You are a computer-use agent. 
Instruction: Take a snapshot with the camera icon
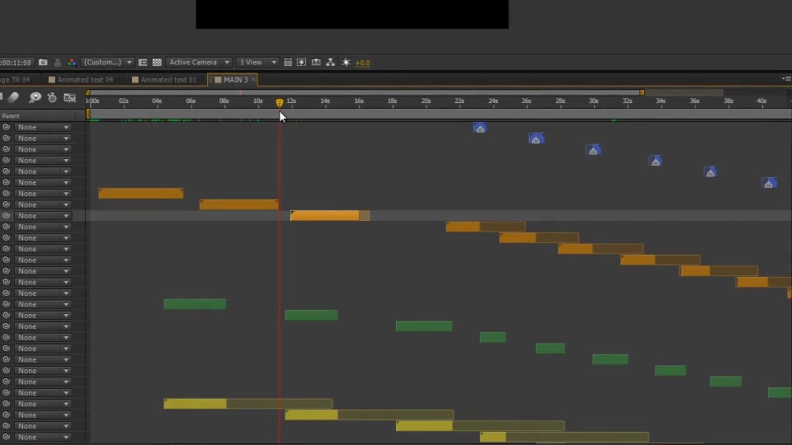click(x=43, y=62)
